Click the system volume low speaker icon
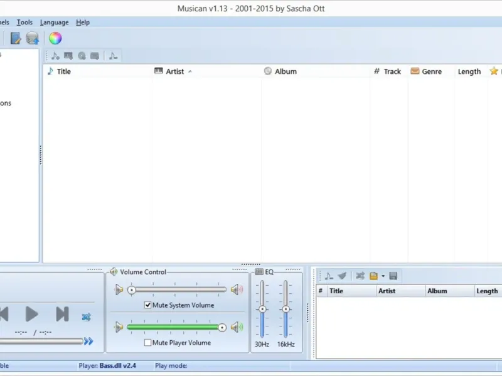This screenshot has height=376, width=502. (119, 290)
